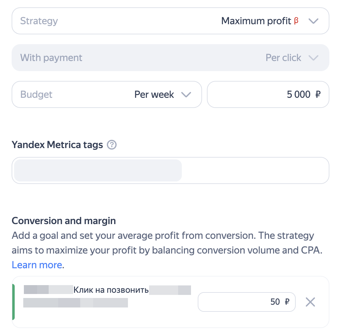Select the Клик на позвонить goal name

(111, 290)
